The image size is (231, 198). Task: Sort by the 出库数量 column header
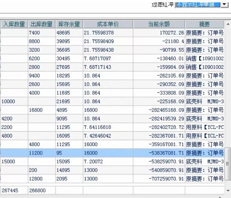coord(42,24)
